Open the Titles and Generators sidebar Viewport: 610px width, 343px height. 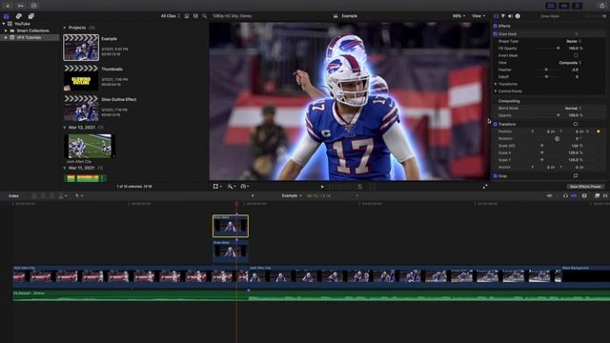[31, 16]
